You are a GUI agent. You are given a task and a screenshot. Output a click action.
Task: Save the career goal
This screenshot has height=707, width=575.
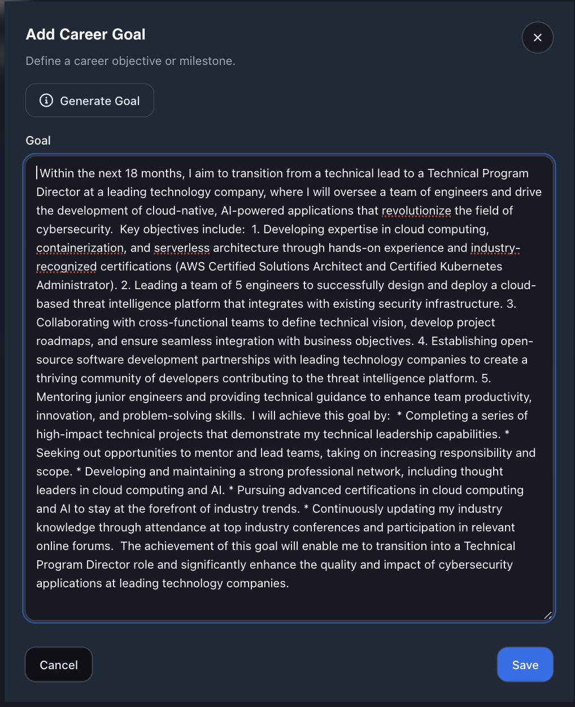tap(525, 665)
